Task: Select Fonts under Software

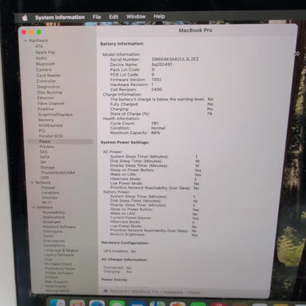Action: pyautogui.click(x=48, y=236)
